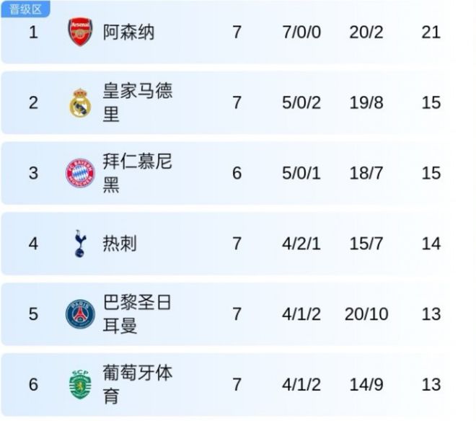Open team 巴黎圣日耳曼
Image resolution: width=476 pixels, height=421 pixels.
tap(137, 314)
